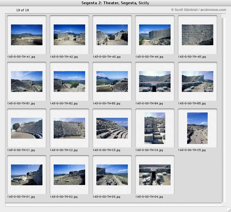Select thumbnail above 1A3-G-SG-TH-D2.jpg

(69, 175)
